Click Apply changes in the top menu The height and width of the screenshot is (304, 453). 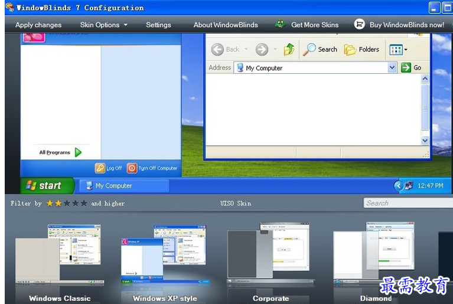click(x=38, y=25)
